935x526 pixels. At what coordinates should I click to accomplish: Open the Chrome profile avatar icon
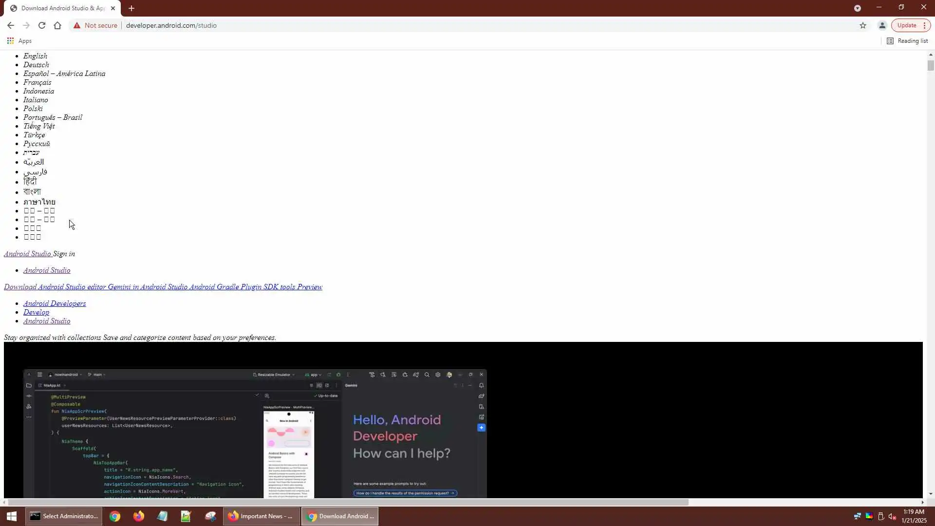coord(882,25)
